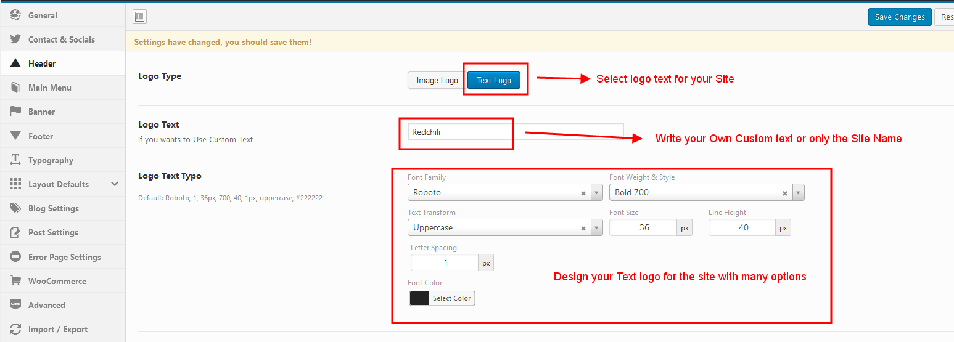Screen dimensions: 954x342
Task: Click the tags icon beside Blog Settings
Action: pos(15,208)
